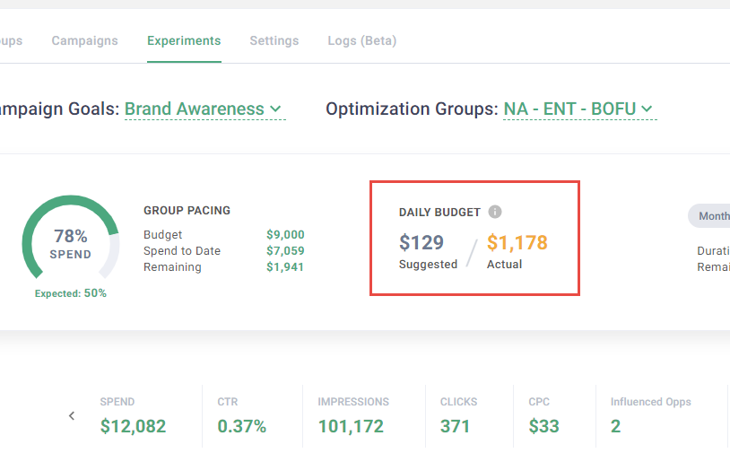The width and height of the screenshot is (730, 453).
Task: Click the 78% spend circular gauge
Action: [x=71, y=244]
